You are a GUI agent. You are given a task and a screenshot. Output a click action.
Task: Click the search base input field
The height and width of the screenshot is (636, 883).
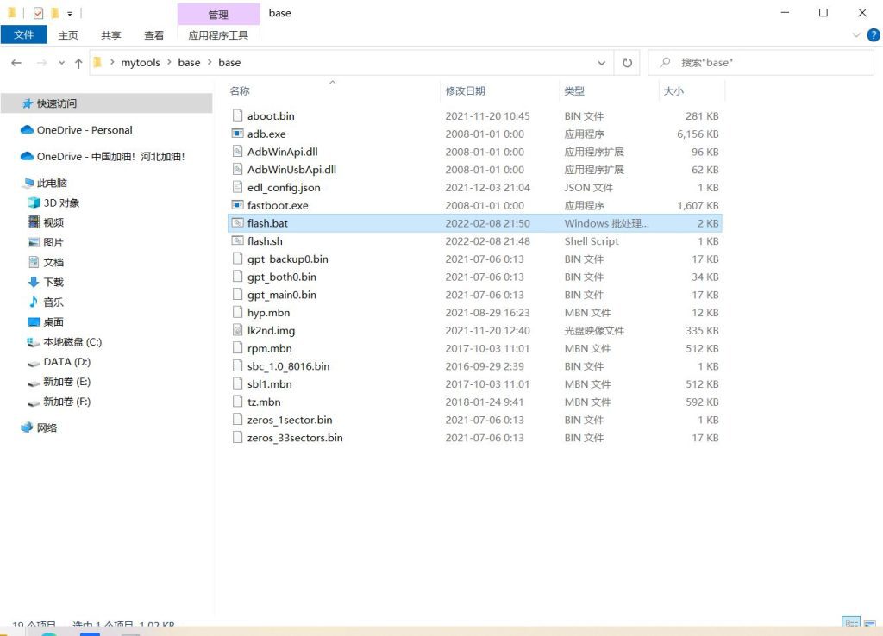(761, 62)
